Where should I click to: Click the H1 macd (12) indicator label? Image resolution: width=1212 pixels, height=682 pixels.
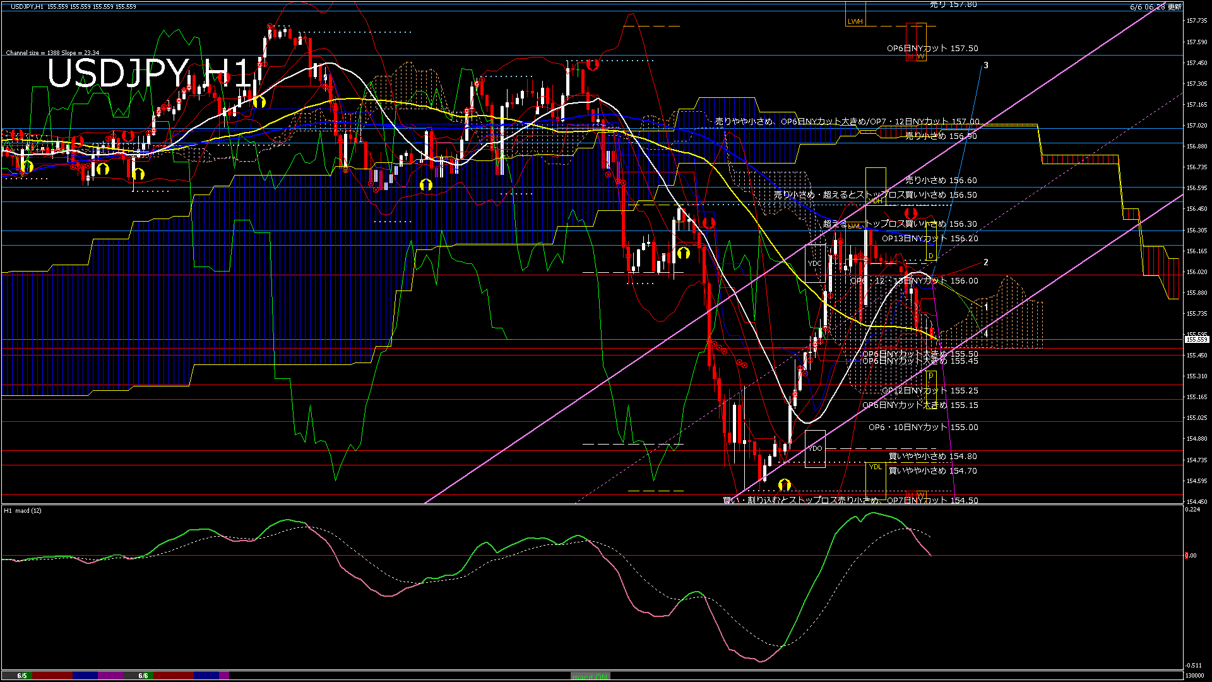coord(23,510)
